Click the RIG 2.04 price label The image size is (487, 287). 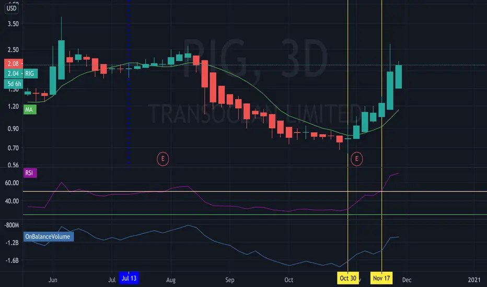[x=21, y=74]
